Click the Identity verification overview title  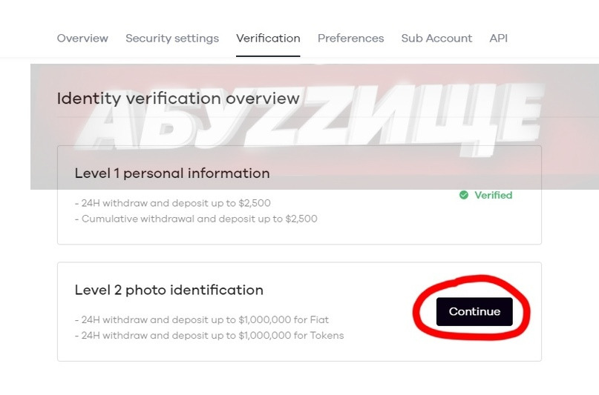click(x=178, y=99)
